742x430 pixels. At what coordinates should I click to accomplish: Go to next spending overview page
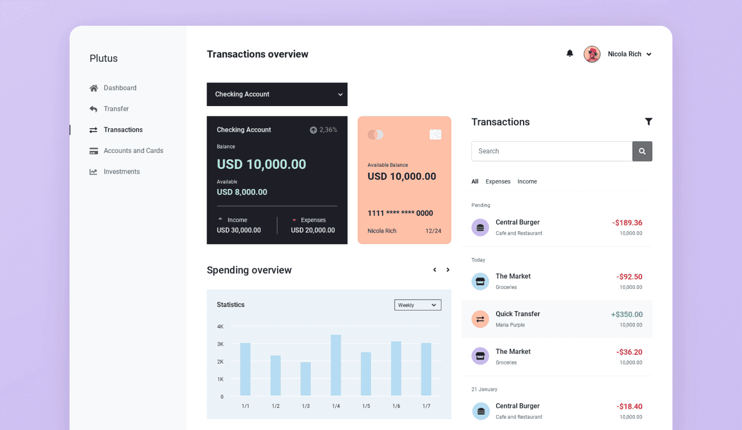coord(448,270)
